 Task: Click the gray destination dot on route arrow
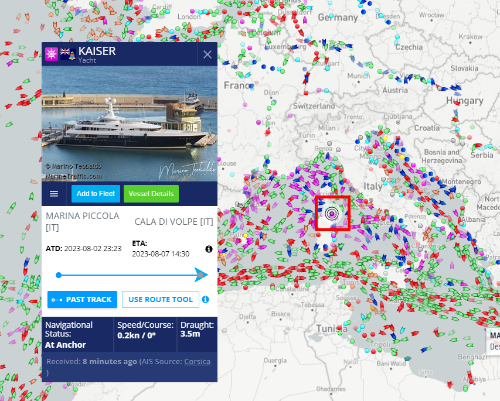202,275
